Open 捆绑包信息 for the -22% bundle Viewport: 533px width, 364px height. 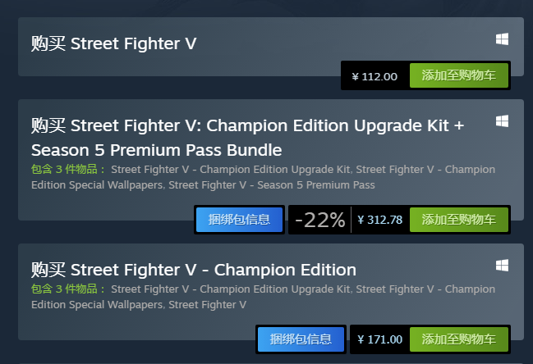pos(239,220)
